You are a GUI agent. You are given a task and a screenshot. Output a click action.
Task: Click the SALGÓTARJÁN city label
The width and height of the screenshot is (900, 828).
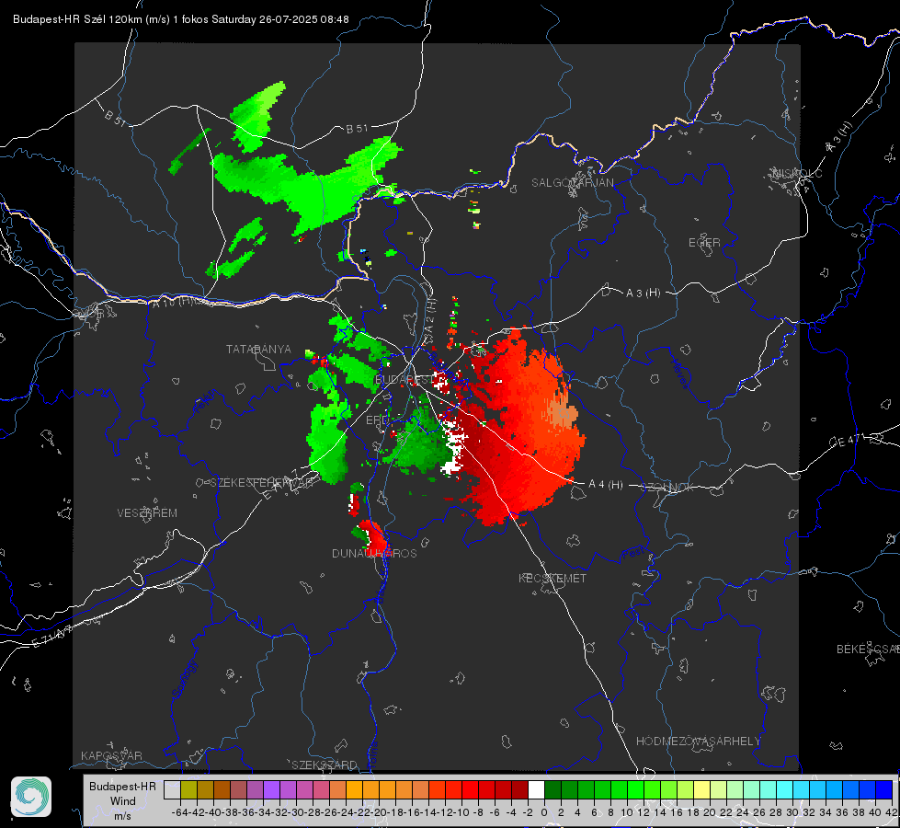572,183
